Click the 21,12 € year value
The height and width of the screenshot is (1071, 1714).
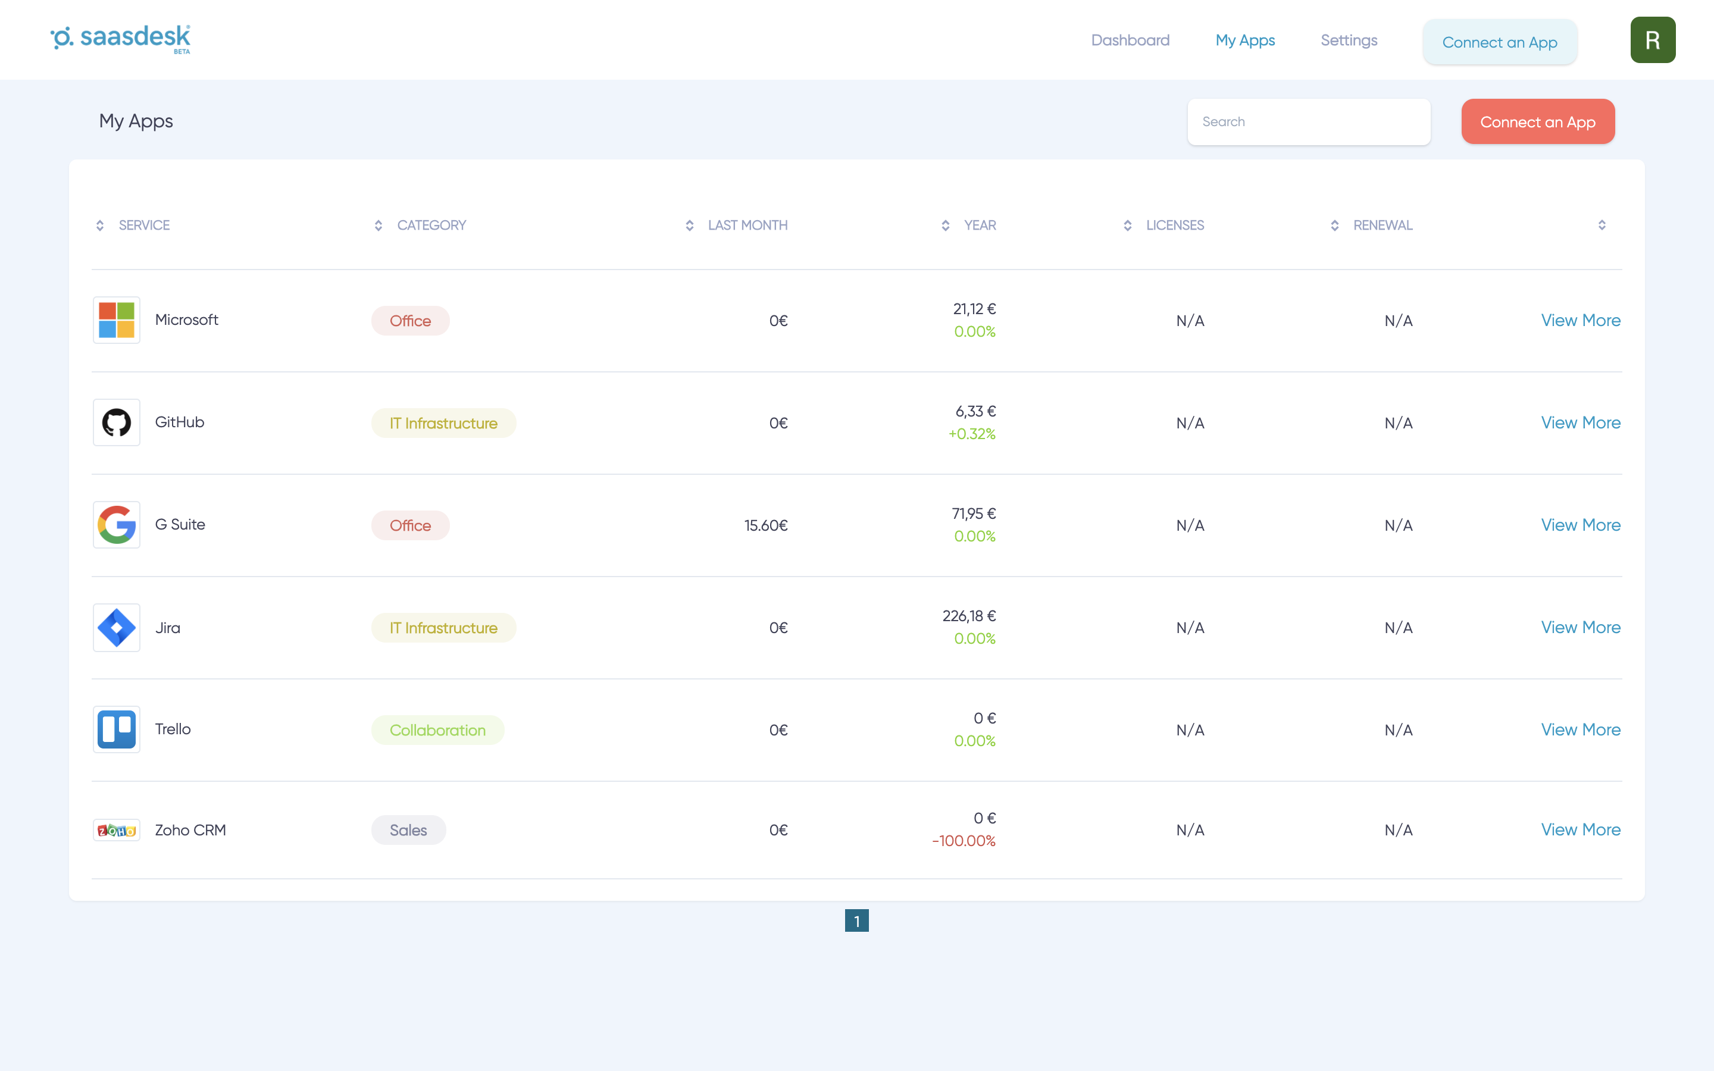[974, 309]
